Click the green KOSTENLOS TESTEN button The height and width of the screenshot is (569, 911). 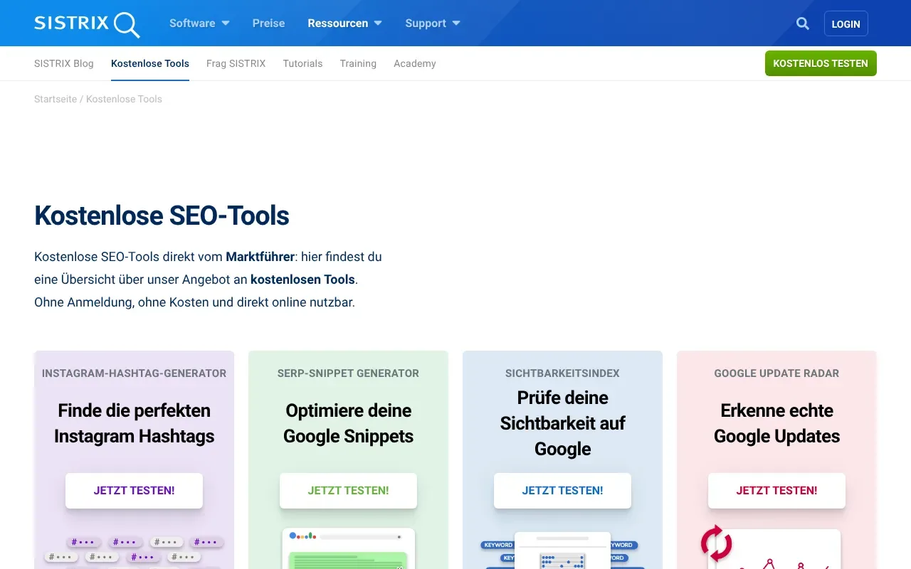[x=821, y=63]
